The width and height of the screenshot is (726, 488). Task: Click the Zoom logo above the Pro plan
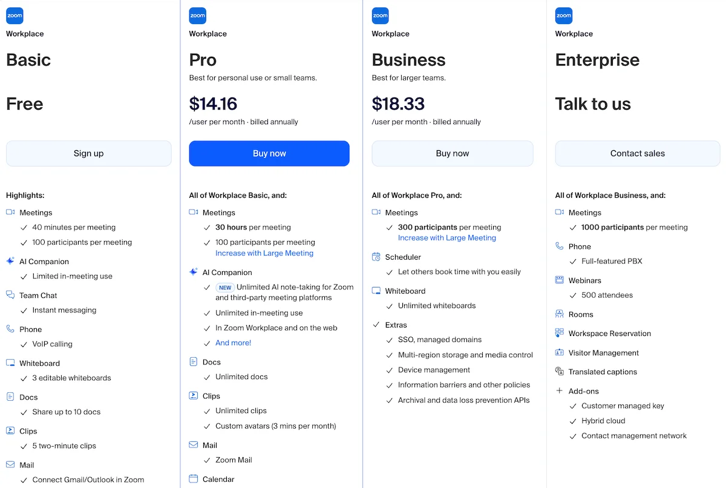coord(197,15)
